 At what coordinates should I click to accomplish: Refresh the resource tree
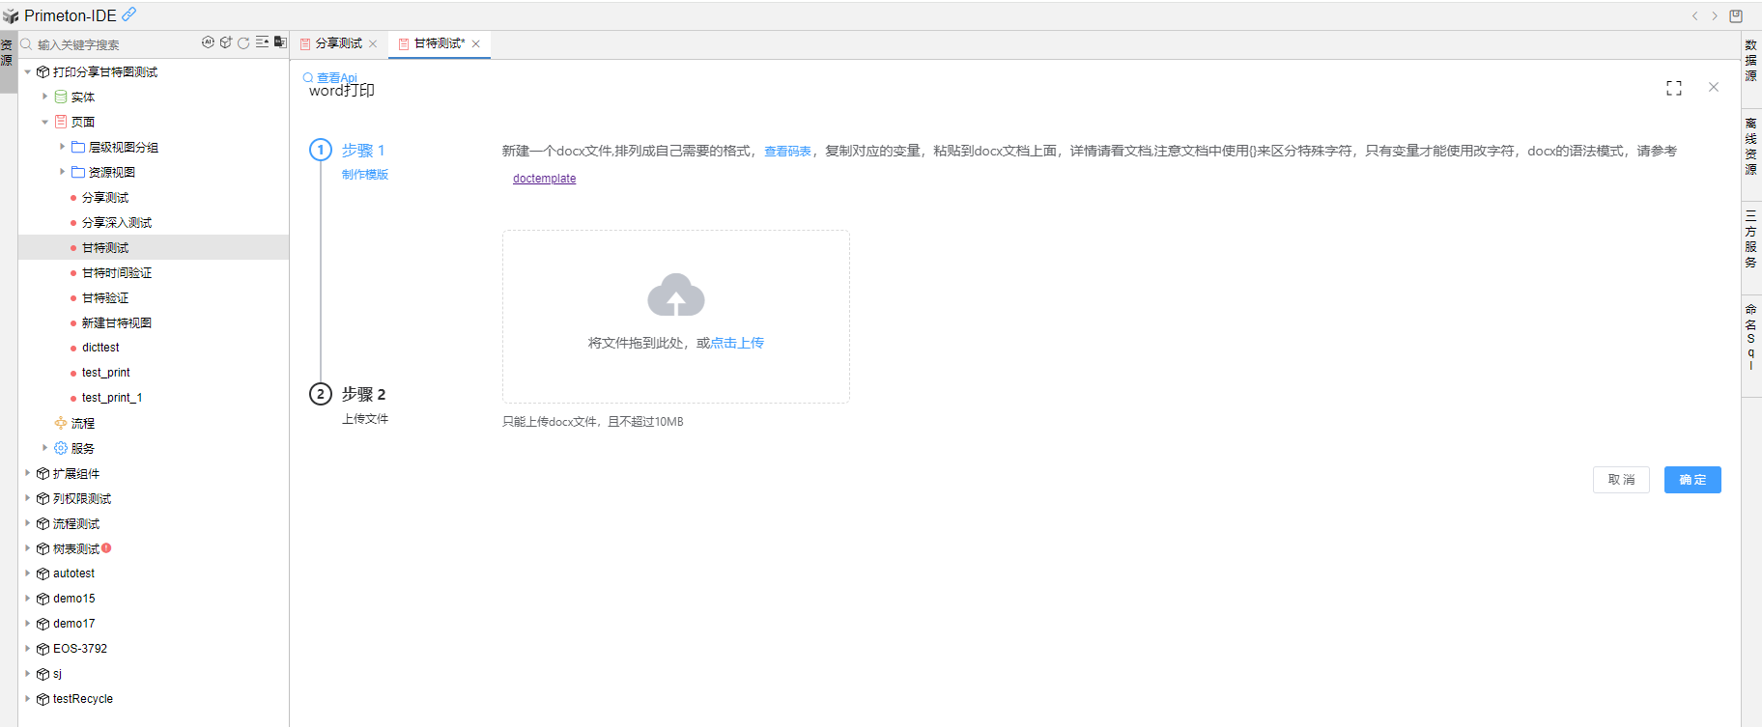243,42
